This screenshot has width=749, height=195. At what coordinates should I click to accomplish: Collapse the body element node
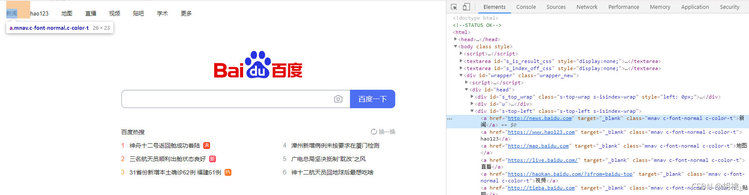pyautogui.click(x=456, y=47)
